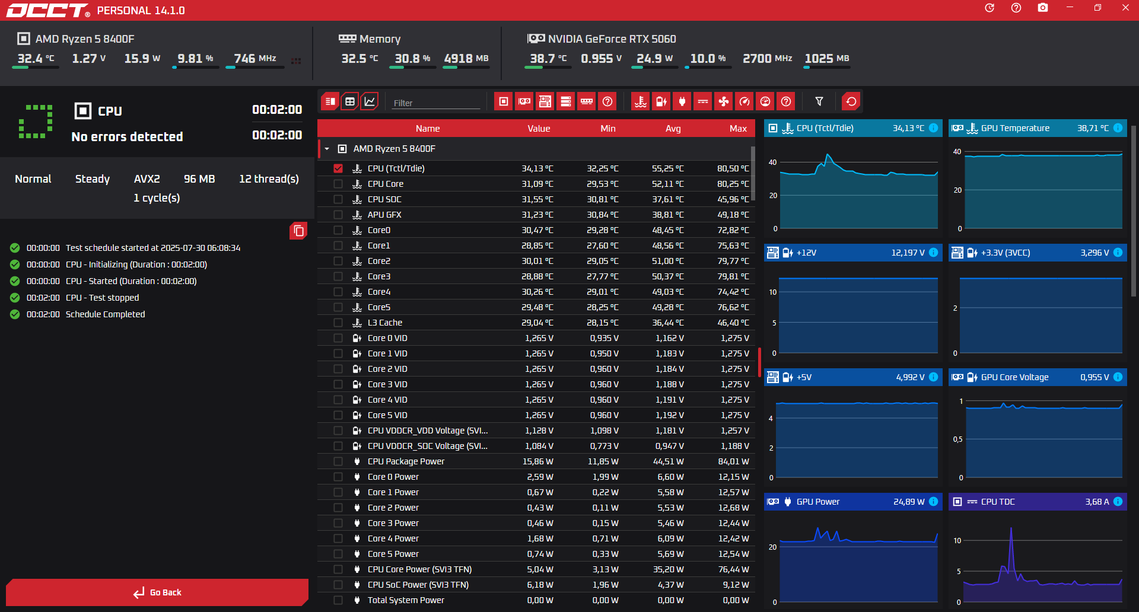Viewport: 1139px width, 612px height.
Task: Toggle the speedometer sensor filter icon
Action: [x=745, y=101]
